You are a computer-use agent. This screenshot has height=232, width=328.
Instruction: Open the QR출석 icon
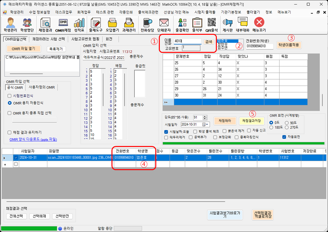212,24
